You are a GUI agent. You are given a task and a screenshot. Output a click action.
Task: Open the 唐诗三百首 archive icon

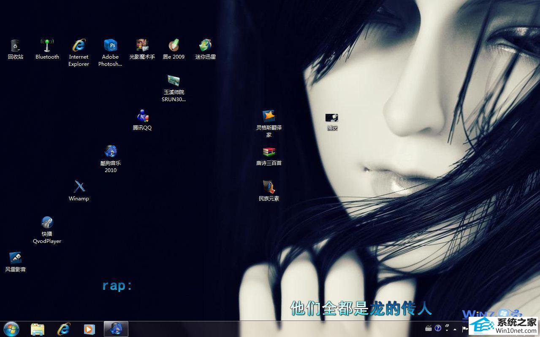[x=269, y=156]
